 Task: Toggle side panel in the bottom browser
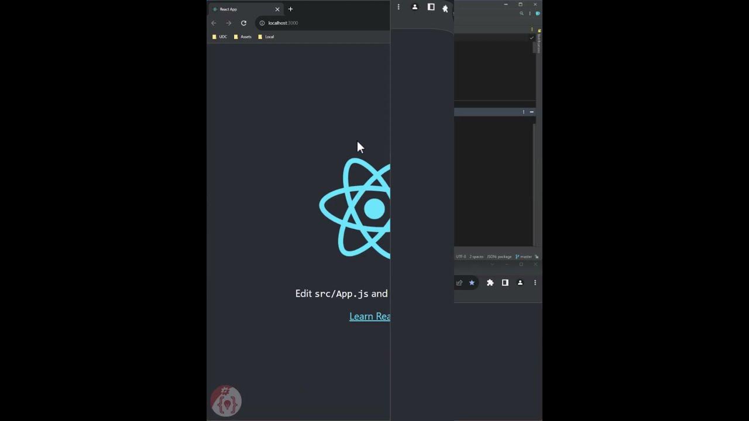505,283
